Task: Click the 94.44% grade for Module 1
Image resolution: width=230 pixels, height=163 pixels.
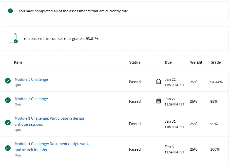Action: point(216,82)
